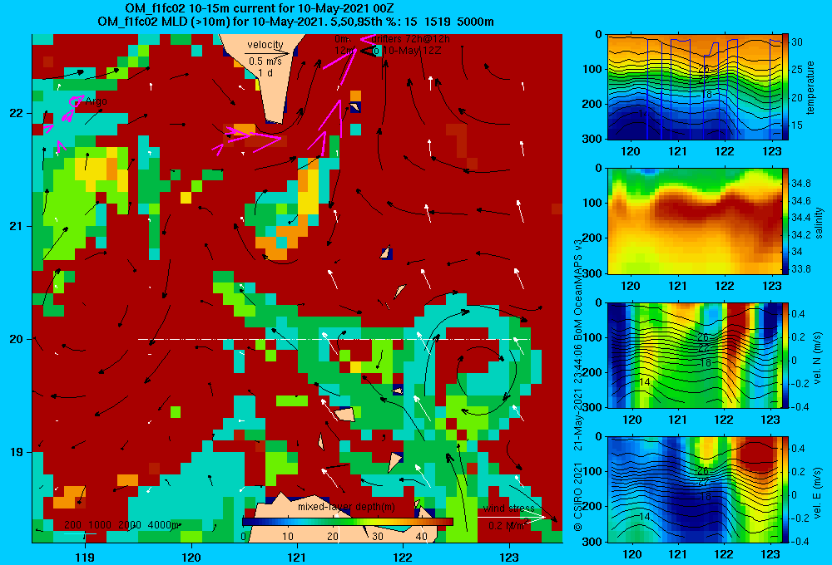Click latitude label 19 on the main map axis

click(x=17, y=452)
